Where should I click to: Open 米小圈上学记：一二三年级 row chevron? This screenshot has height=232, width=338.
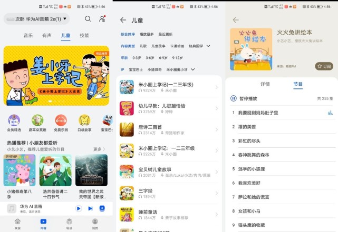tap(216, 151)
